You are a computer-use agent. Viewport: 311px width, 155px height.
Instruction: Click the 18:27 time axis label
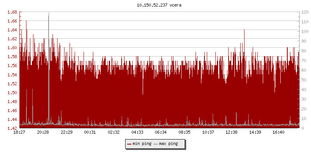tap(19, 133)
